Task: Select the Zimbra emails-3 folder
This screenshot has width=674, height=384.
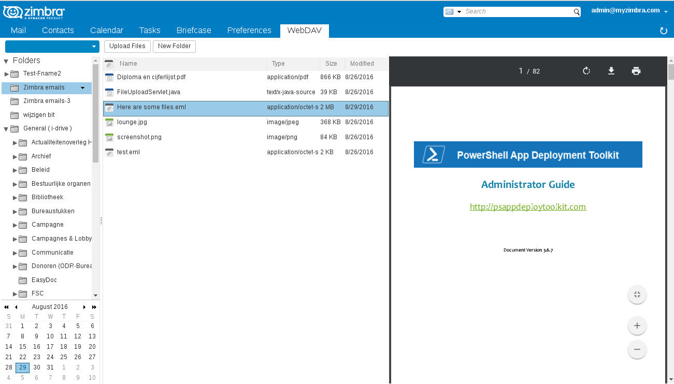Action: click(x=47, y=101)
